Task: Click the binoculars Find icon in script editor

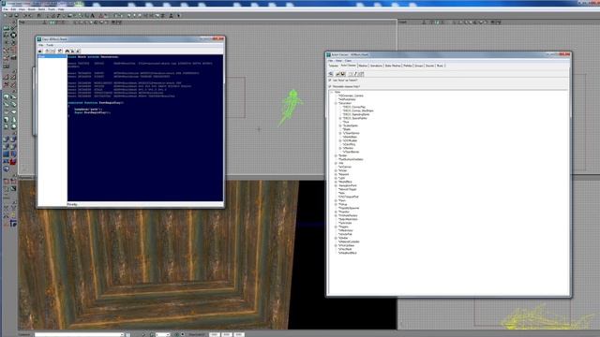Action: pyautogui.click(x=67, y=51)
